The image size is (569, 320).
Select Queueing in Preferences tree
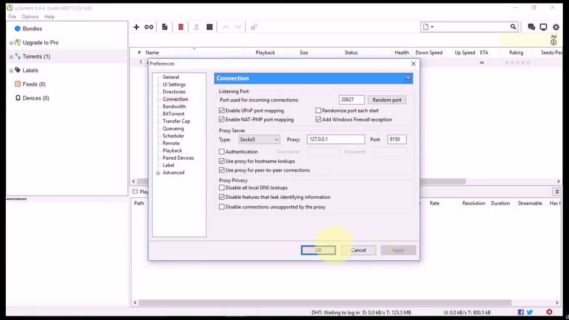(x=173, y=128)
